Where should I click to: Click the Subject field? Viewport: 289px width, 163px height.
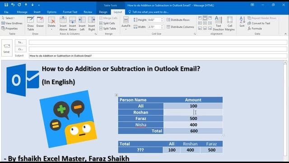158,56
